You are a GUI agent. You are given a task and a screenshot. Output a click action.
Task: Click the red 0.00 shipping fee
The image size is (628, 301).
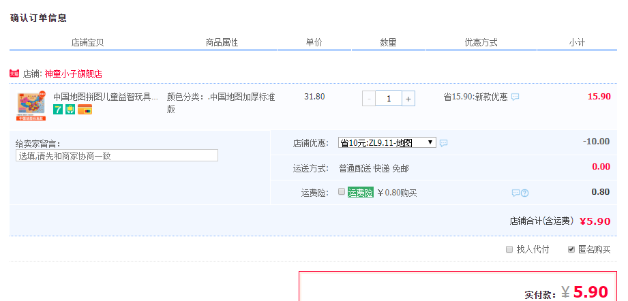click(601, 166)
